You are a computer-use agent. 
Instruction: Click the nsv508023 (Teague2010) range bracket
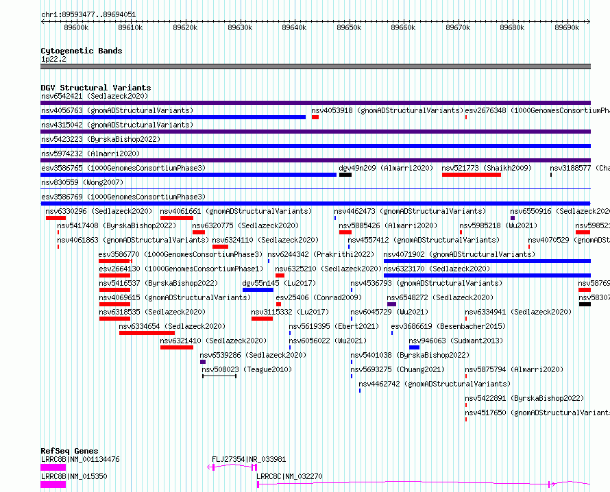coord(219,376)
